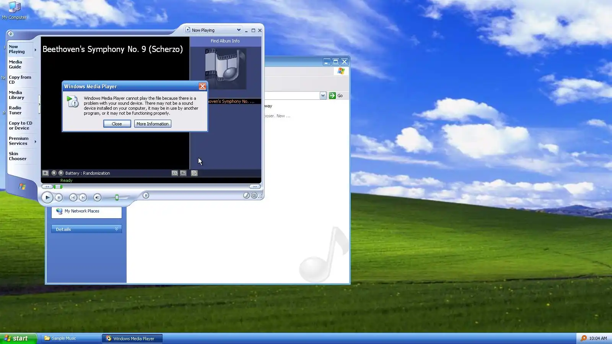Click the Find Album Info link
This screenshot has height=344, width=612.
click(225, 41)
